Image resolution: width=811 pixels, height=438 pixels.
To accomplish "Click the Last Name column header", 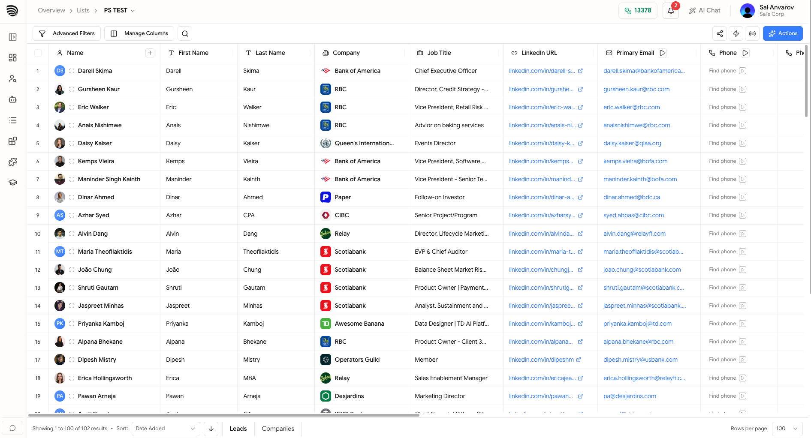I will [270, 53].
